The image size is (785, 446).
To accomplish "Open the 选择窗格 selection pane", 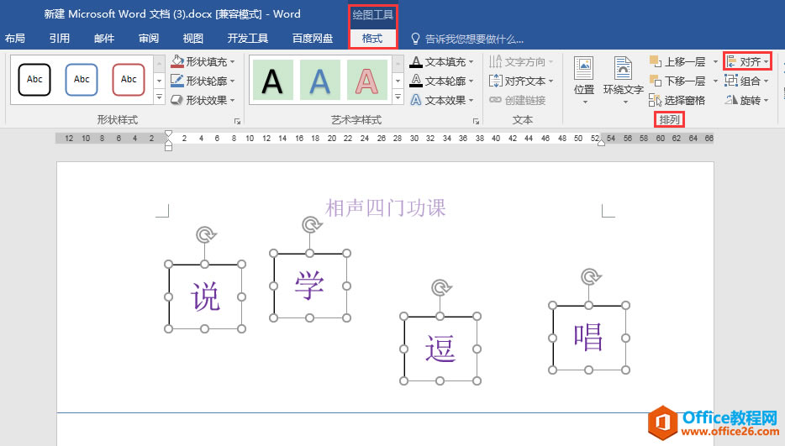I will pos(677,100).
